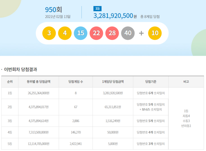Screen dimensions: 206x151
Task: Click the yellow number 3 ball
Action: point(49,34)
